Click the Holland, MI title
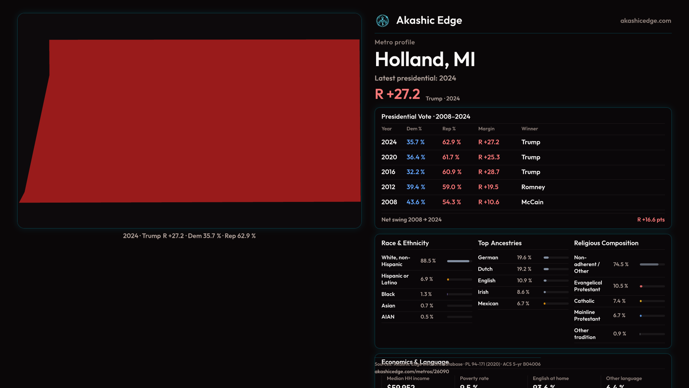This screenshot has height=388, width=689. (425, 60)
